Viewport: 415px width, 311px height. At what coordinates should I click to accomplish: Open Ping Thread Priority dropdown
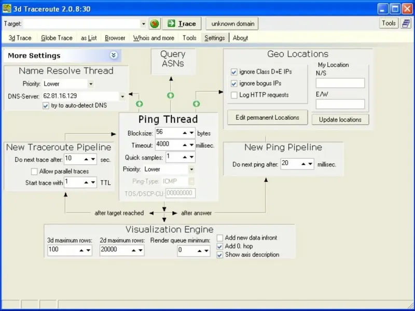click(x=191, y=169)
